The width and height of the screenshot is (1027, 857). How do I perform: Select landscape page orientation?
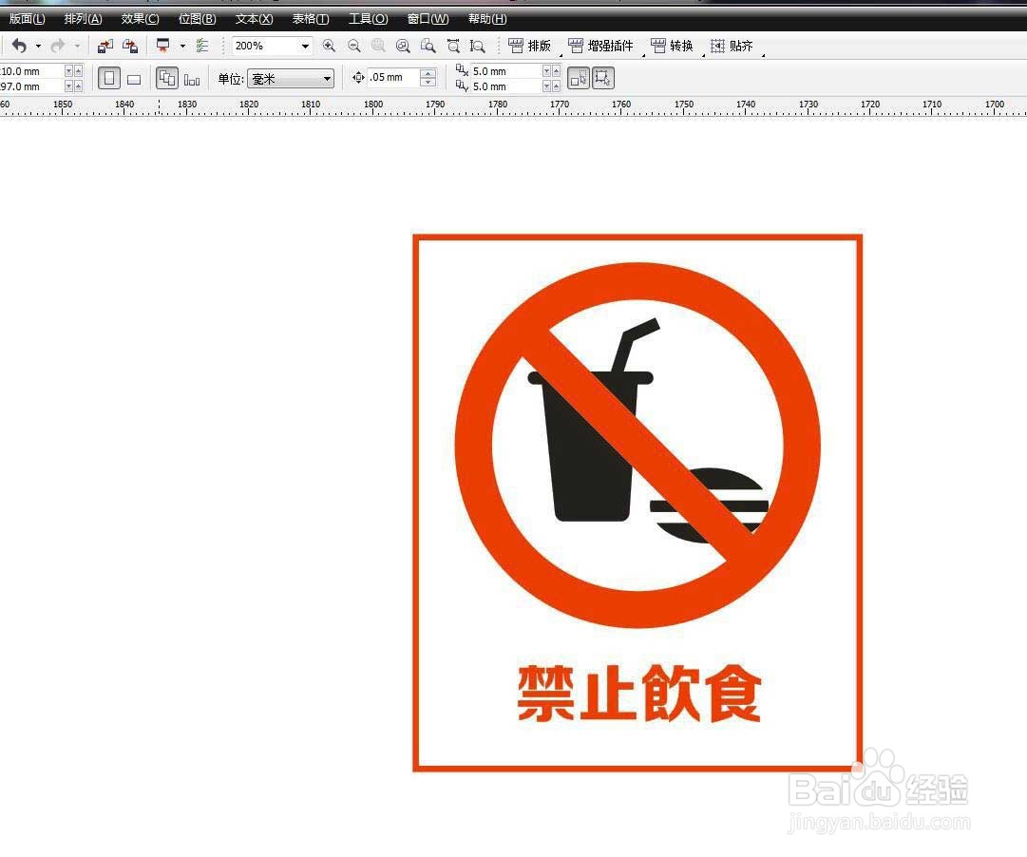134,79
